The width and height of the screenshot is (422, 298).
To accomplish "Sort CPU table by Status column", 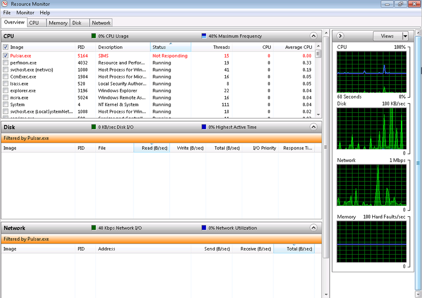I will click(x=170, y=47).
